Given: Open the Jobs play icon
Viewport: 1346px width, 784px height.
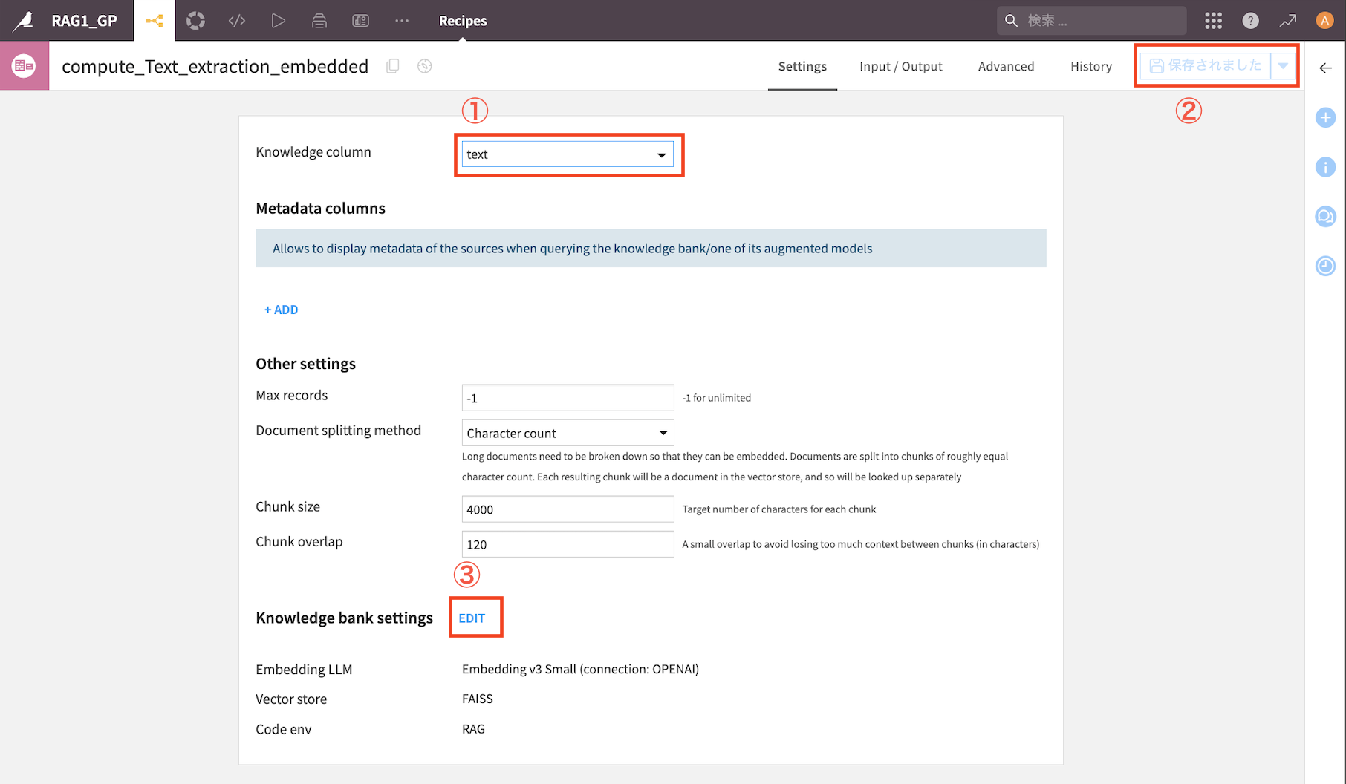Looking at the screenshot, I should [278, 21].
